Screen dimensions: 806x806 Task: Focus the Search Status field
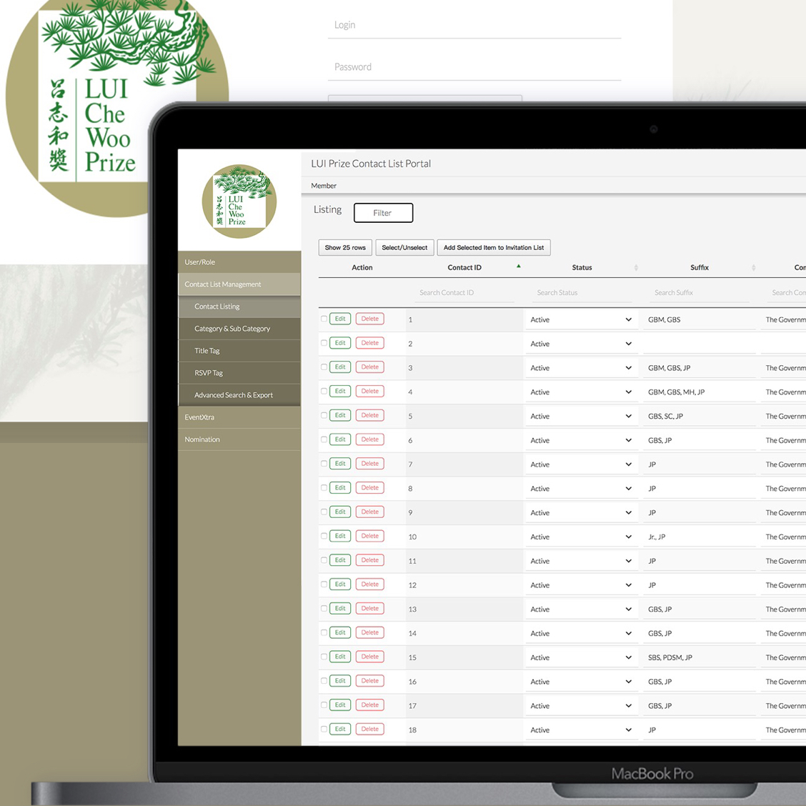pyautogui.click(x=582, y=293)
